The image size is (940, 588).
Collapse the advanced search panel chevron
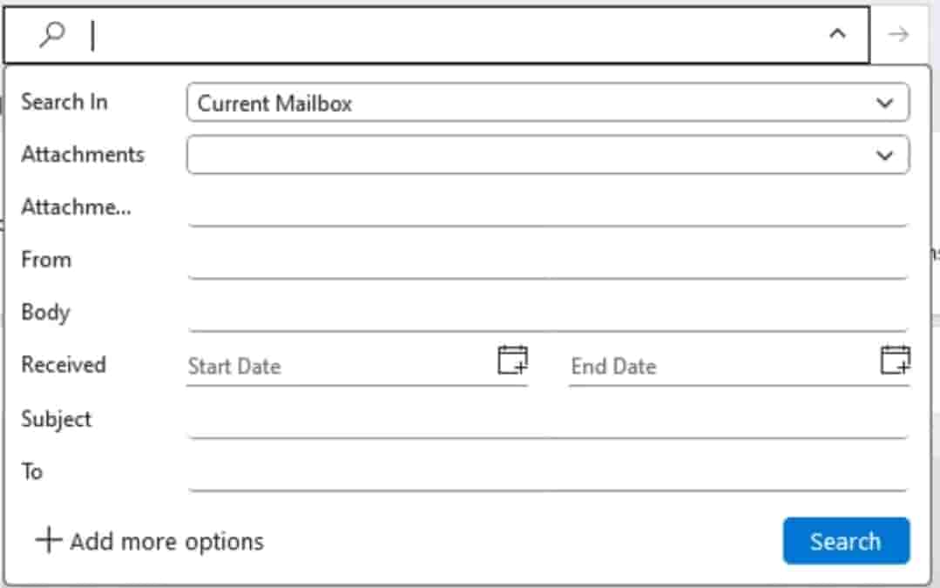point(837,35)
